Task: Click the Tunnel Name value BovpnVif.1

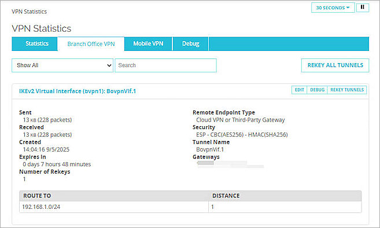Action: click(210, 149)
